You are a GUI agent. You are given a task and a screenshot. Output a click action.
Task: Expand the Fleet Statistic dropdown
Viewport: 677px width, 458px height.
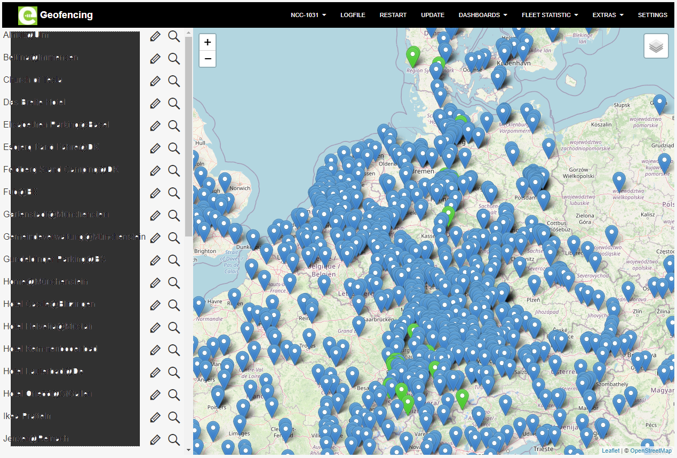(x=549, y=15)
